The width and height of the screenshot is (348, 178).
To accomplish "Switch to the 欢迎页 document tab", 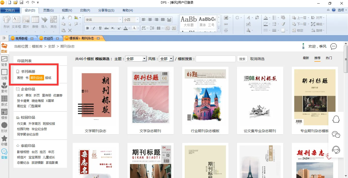I will [x=48, y=38].
